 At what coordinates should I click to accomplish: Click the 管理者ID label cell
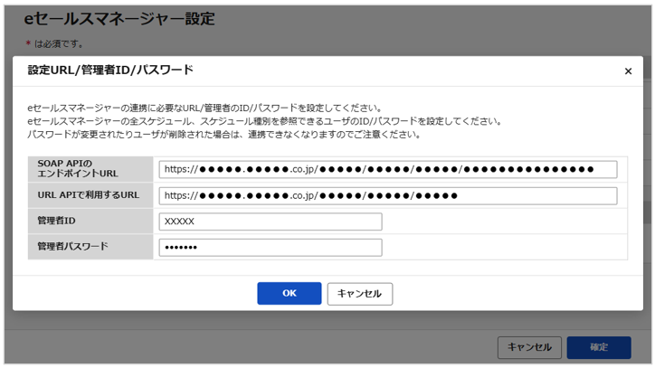coord(90,221)
